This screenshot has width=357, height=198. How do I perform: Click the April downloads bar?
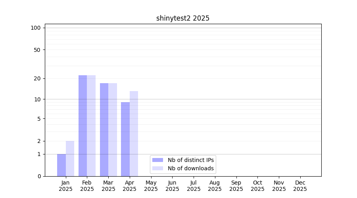pyautogui.click(x=134, y=133)
